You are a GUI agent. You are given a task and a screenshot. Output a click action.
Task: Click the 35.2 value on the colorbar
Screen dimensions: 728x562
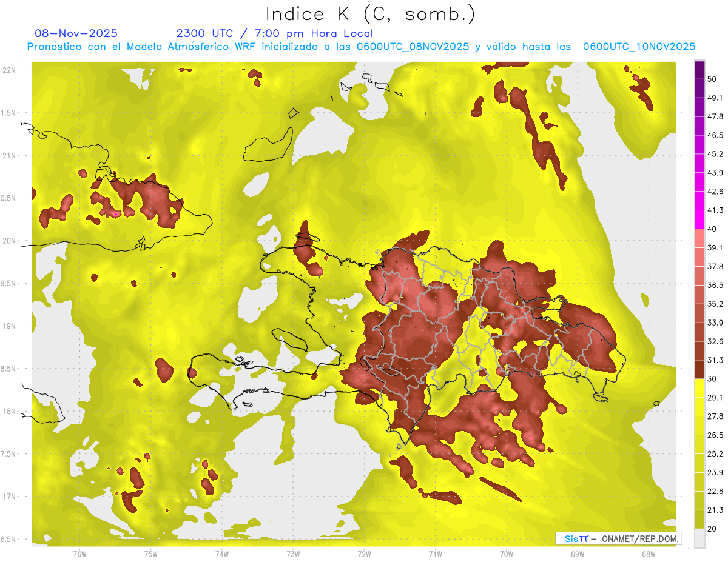(715, 304)
